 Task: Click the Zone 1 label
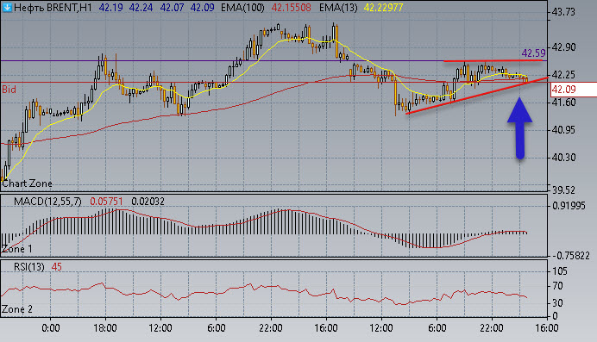click(17, 249)
